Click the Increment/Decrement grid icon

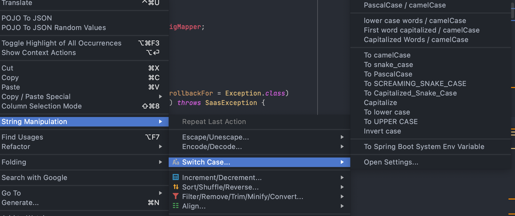[x=176, y=177]
